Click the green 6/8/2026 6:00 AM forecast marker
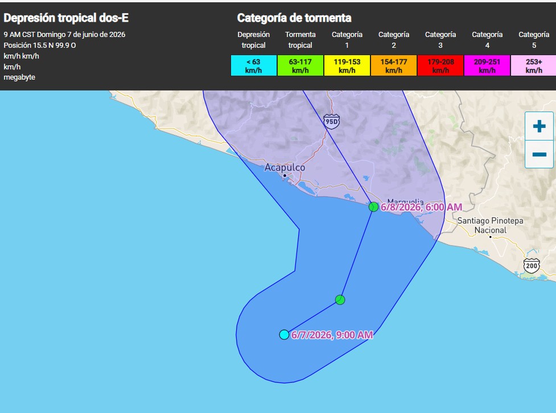 tap(373, 206)
